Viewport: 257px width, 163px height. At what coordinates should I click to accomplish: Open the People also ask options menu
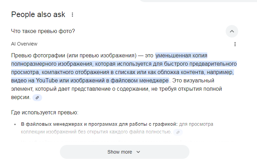(x=72, y=15)
